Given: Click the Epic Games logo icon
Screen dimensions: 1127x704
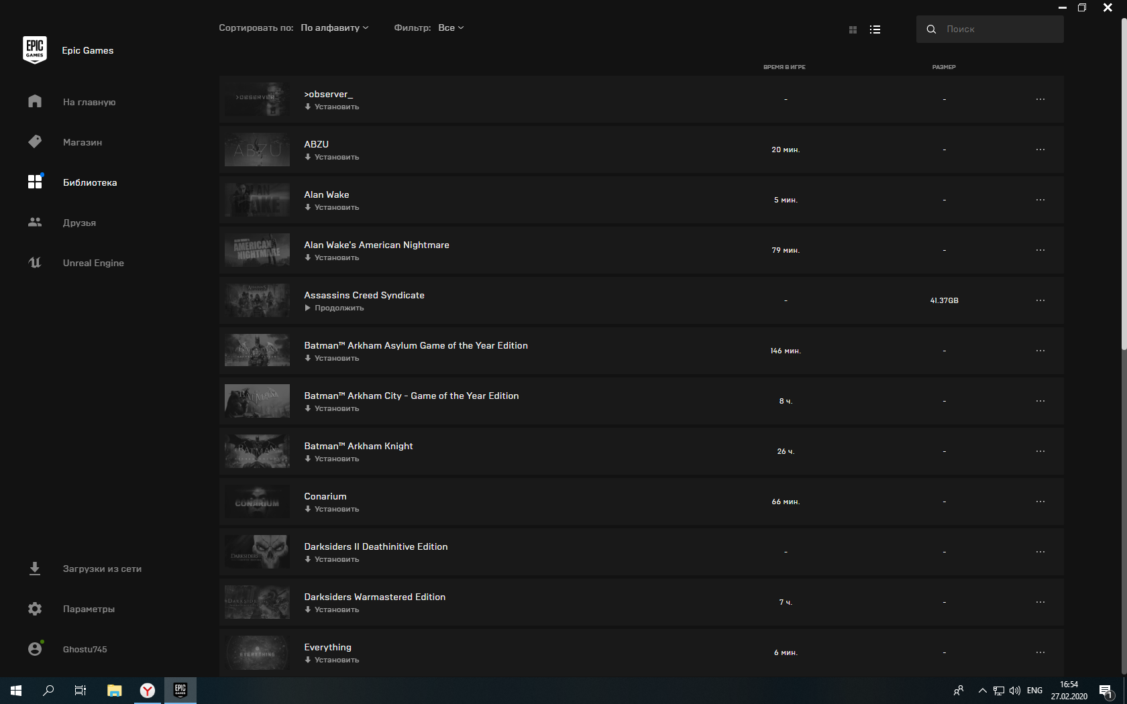Looking at the screenshot, I should tap(35, 50).
